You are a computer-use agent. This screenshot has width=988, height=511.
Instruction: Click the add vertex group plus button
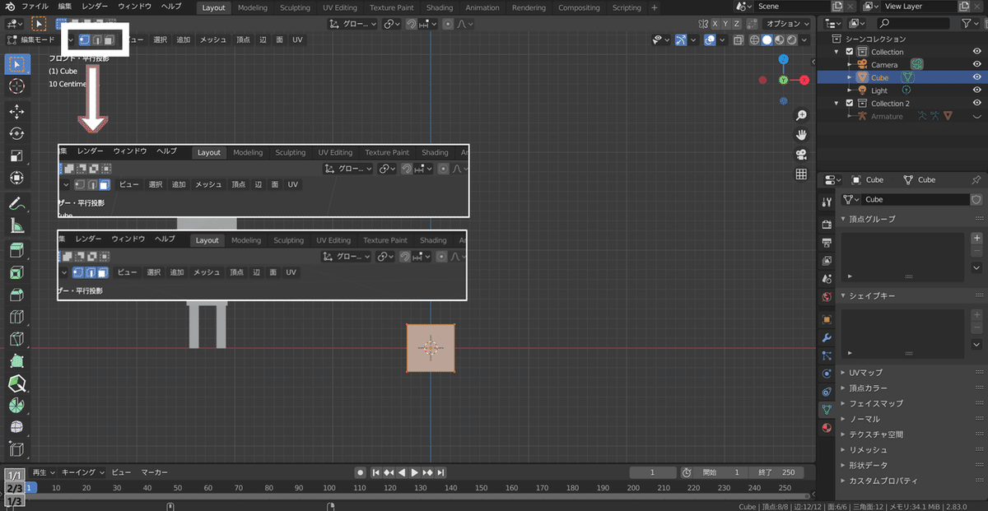976,238
